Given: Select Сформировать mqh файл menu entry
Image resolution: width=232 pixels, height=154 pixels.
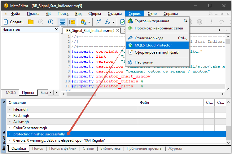Looking at the screenshot, I should [x=157, y=52].
